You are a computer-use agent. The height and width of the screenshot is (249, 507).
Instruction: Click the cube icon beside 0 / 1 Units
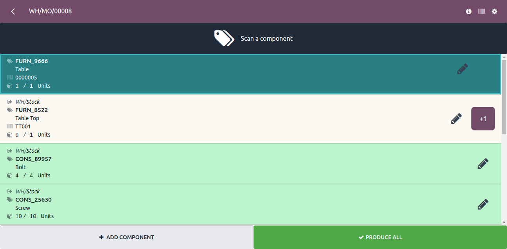[x=10, y=135]
